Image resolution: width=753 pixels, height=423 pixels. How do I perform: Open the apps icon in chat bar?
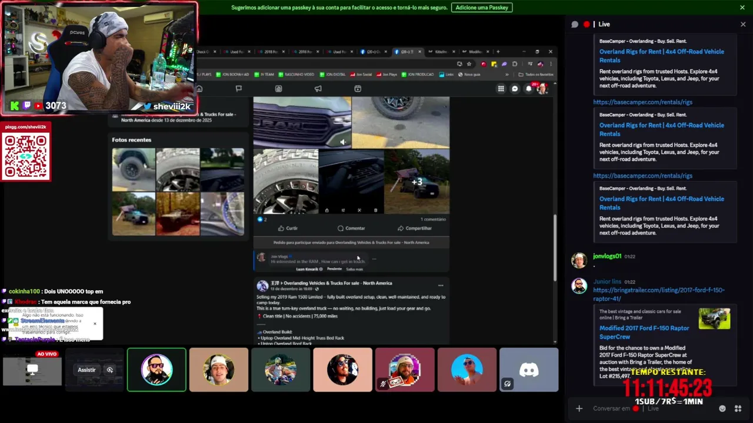[x=738, y=408]
